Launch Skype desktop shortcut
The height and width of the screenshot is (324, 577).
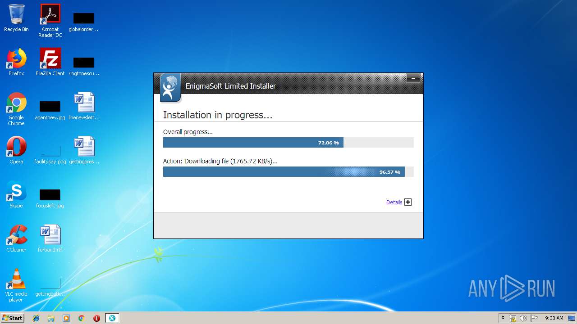point(16,194)
